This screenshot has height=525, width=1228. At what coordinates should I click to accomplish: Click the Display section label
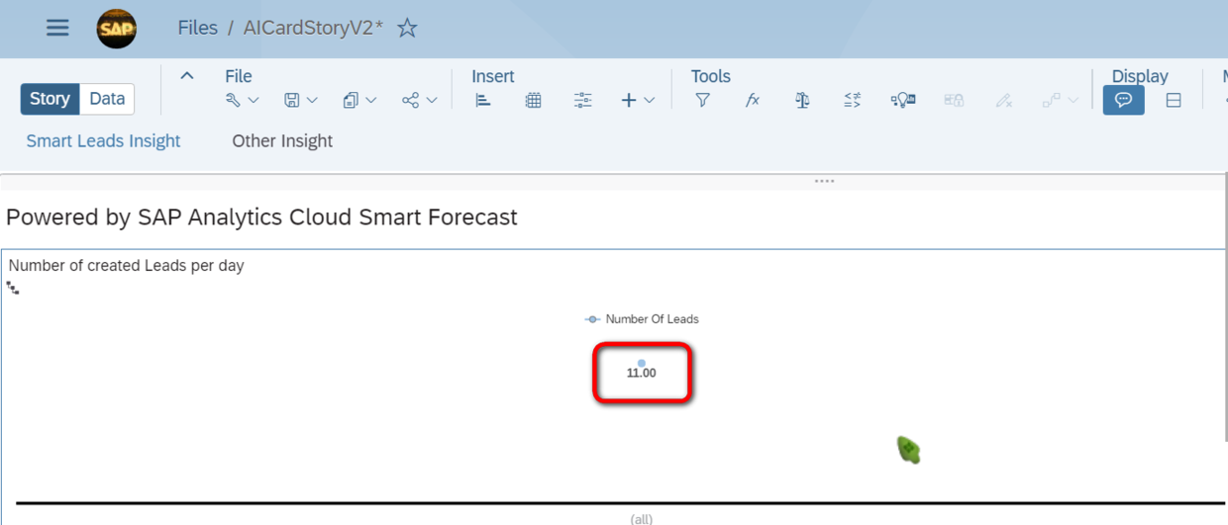point(1140,76)
